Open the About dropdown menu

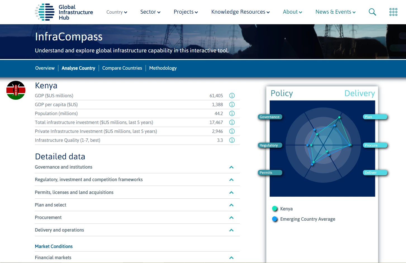tap(293, 12)
